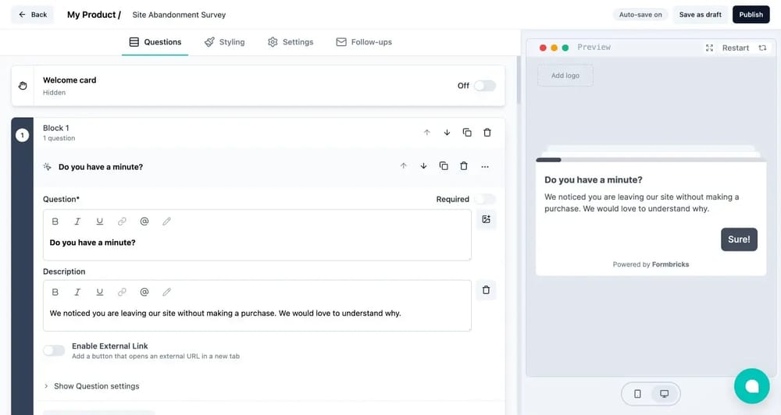Click underline icon in Description editor
The width and height of the screenshot is (781, 415).
tap(100, 293)
